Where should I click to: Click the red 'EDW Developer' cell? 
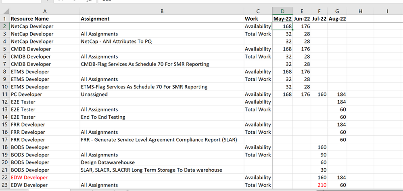pos(45,178)
